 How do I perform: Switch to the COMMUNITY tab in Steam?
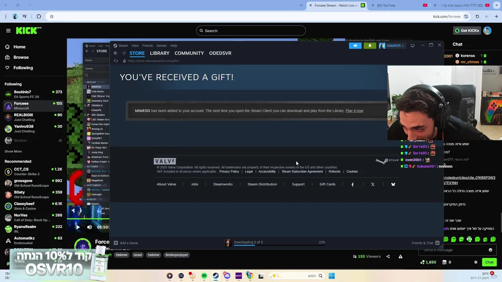(189, 53)
